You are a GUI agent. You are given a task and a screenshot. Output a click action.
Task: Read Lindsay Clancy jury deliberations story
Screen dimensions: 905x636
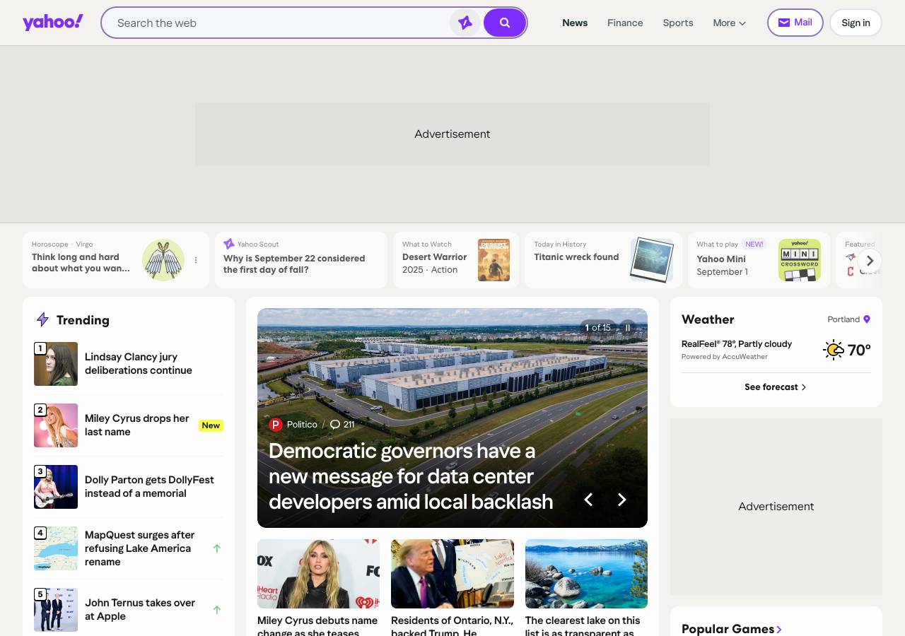click(139, 364)
